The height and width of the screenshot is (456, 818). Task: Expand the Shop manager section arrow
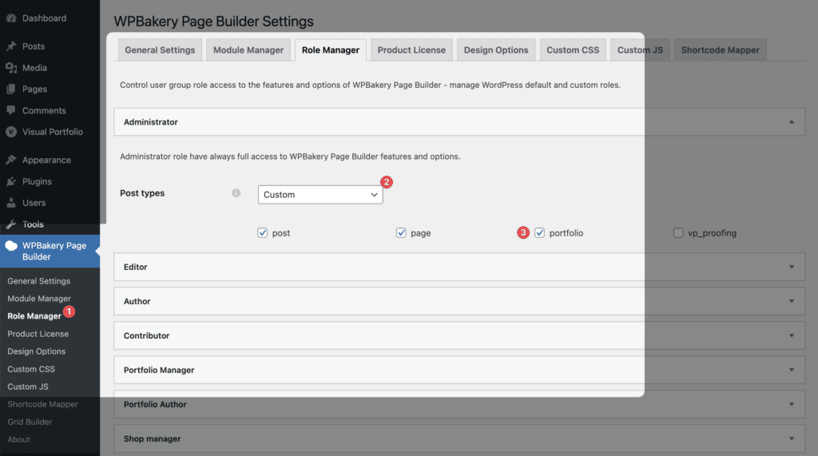(x=792, y=439)
